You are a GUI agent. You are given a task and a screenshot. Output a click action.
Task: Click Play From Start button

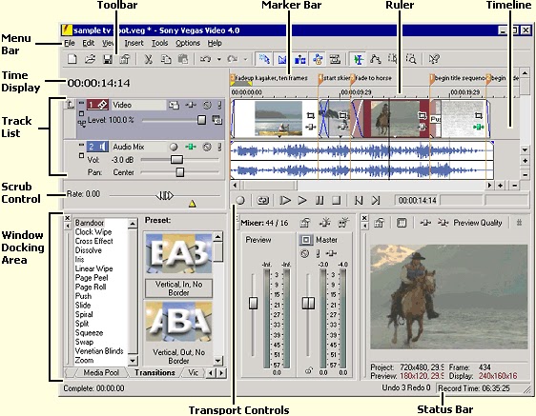click(x=285, y=200)
